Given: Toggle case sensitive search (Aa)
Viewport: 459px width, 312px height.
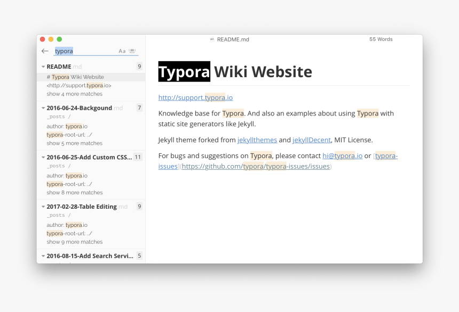Looking at the screenshot, I should pos(122,51).
